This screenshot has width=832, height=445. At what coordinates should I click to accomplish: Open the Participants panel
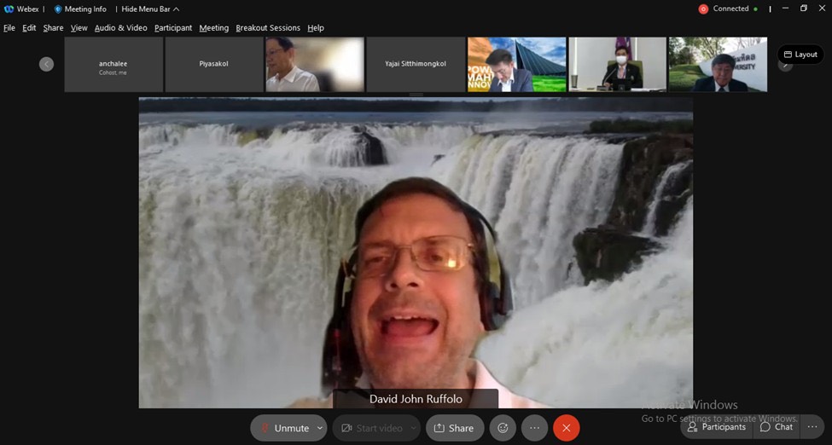[717, 427]
